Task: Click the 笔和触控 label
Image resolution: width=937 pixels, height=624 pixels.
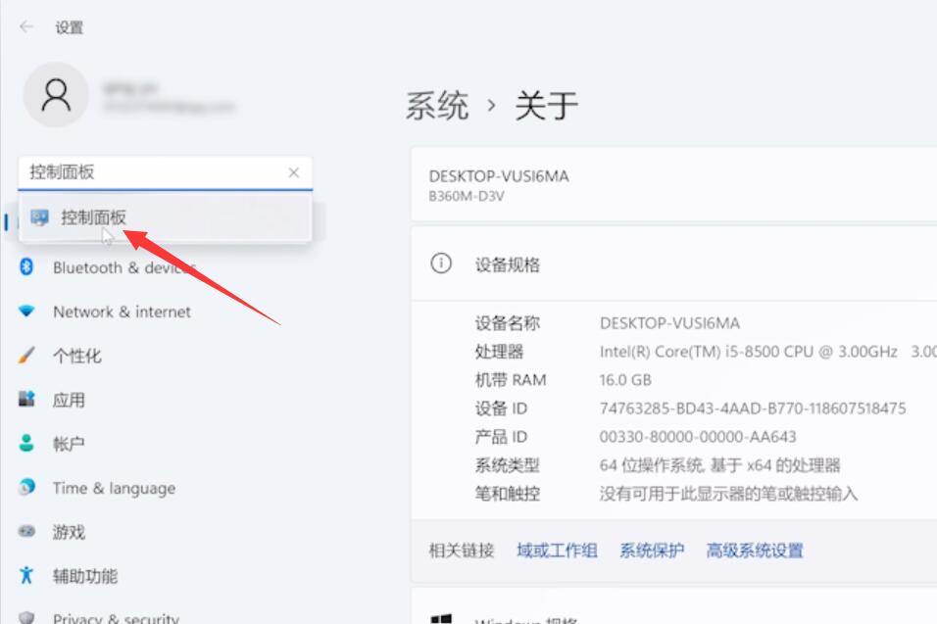Action: point(508,494)
